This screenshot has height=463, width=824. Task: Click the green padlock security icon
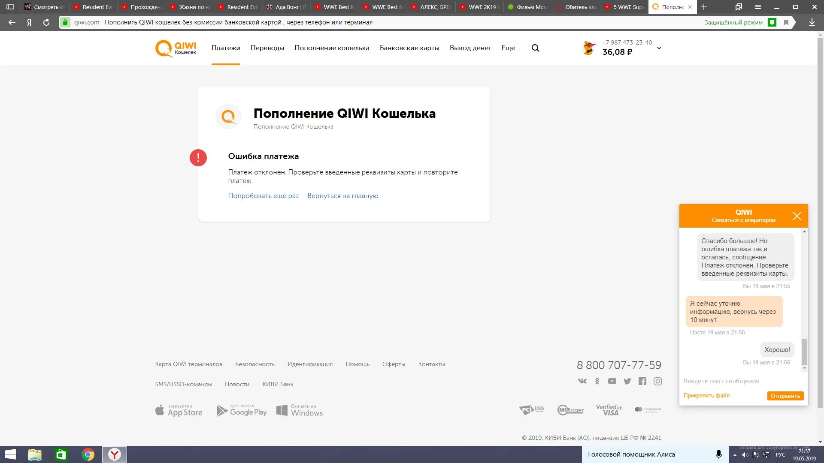click(65, 22)
